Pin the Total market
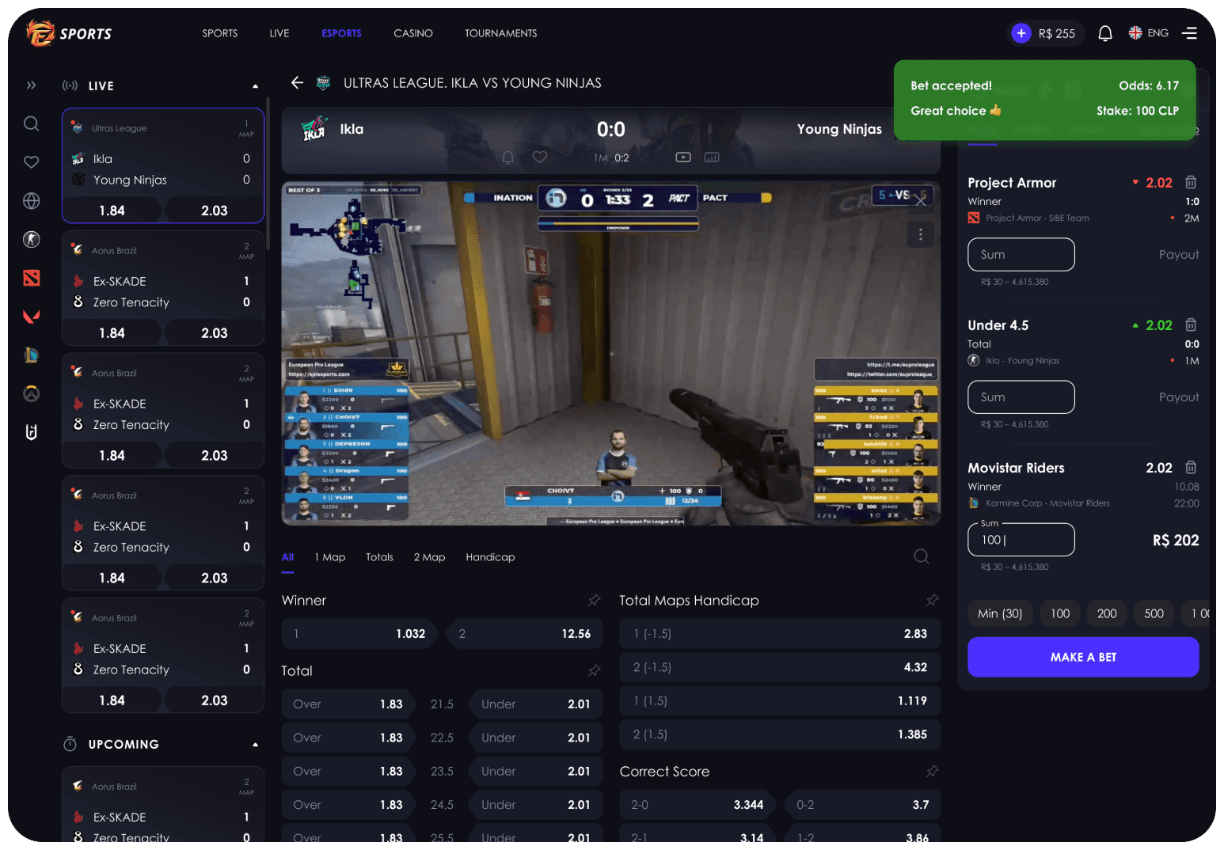 (x=594, y=671)
